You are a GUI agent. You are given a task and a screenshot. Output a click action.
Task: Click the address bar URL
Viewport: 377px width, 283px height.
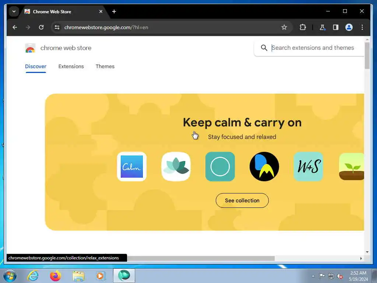tap(106, 27)
